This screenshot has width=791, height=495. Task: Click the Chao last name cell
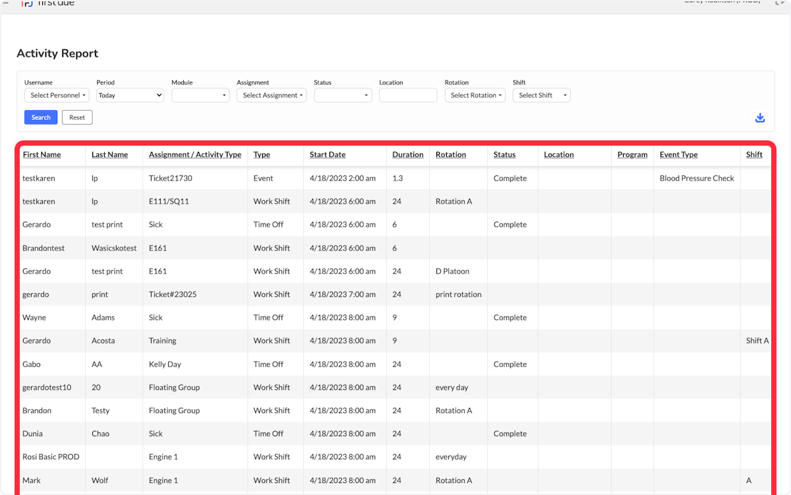[x=101, y=434]
